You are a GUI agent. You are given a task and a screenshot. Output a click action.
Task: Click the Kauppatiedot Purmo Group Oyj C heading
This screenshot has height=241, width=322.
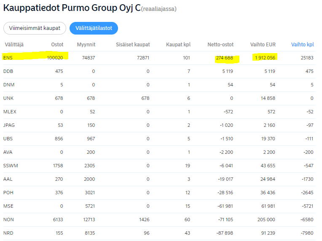[72, 8]
